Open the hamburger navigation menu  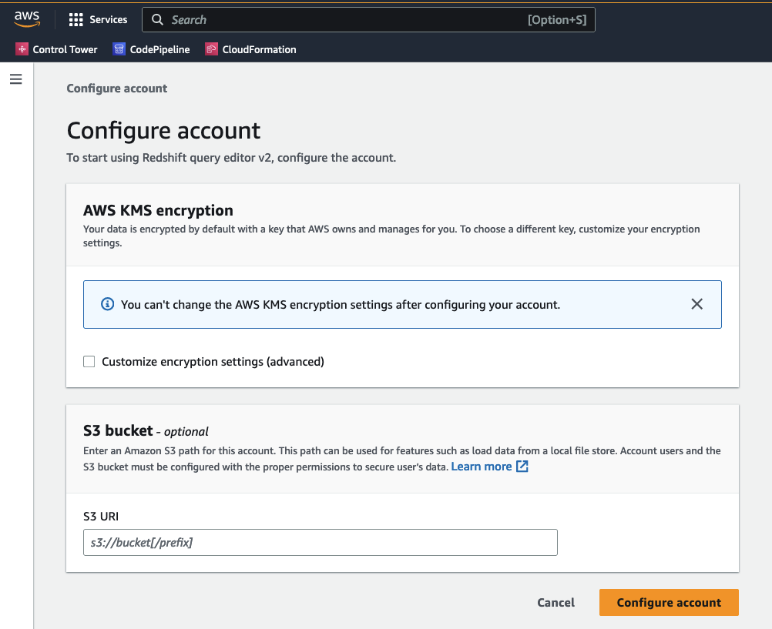[15, 79]
